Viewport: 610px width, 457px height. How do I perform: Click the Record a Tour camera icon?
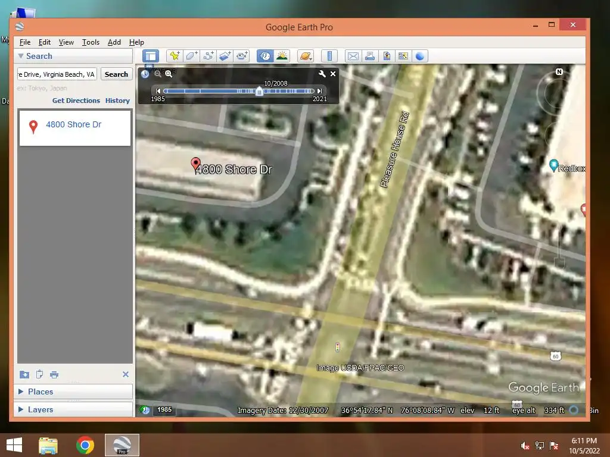click(242, 56)
